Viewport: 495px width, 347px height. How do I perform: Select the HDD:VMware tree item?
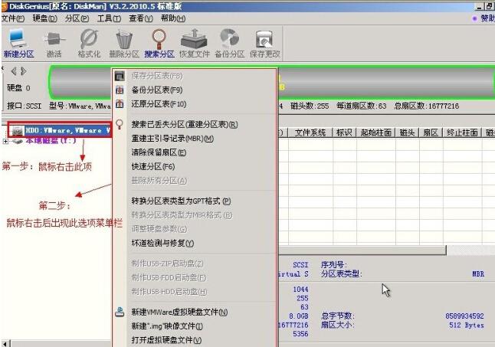pyautogui.click(x=68, y=130)
